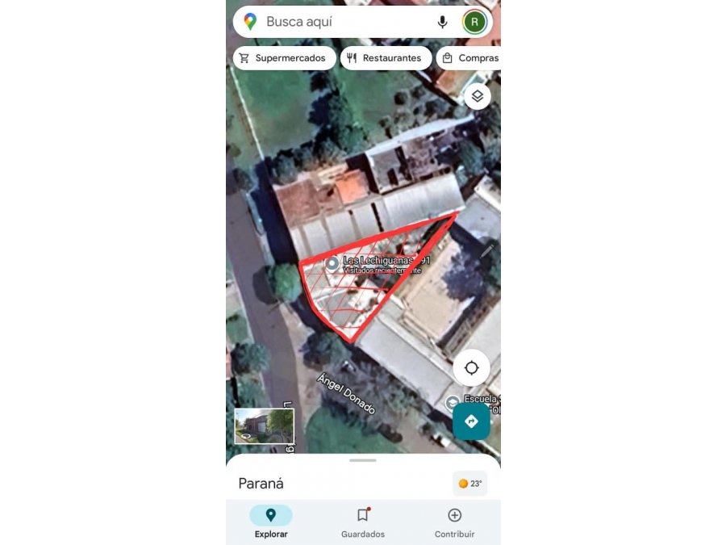The image size is (726, 545).
Task: Open the map layers button
Action: [x=478, y=96]
